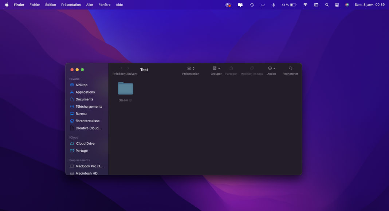The width and height of the screenshot is (389, 211).
Task: Click the Siri icon
Action: [347, 5]
